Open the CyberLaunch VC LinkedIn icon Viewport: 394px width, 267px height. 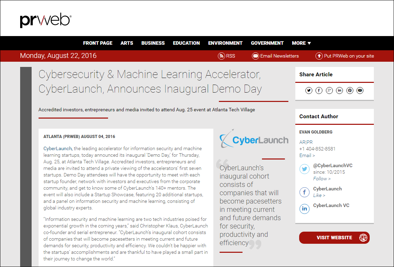point(304,209)
